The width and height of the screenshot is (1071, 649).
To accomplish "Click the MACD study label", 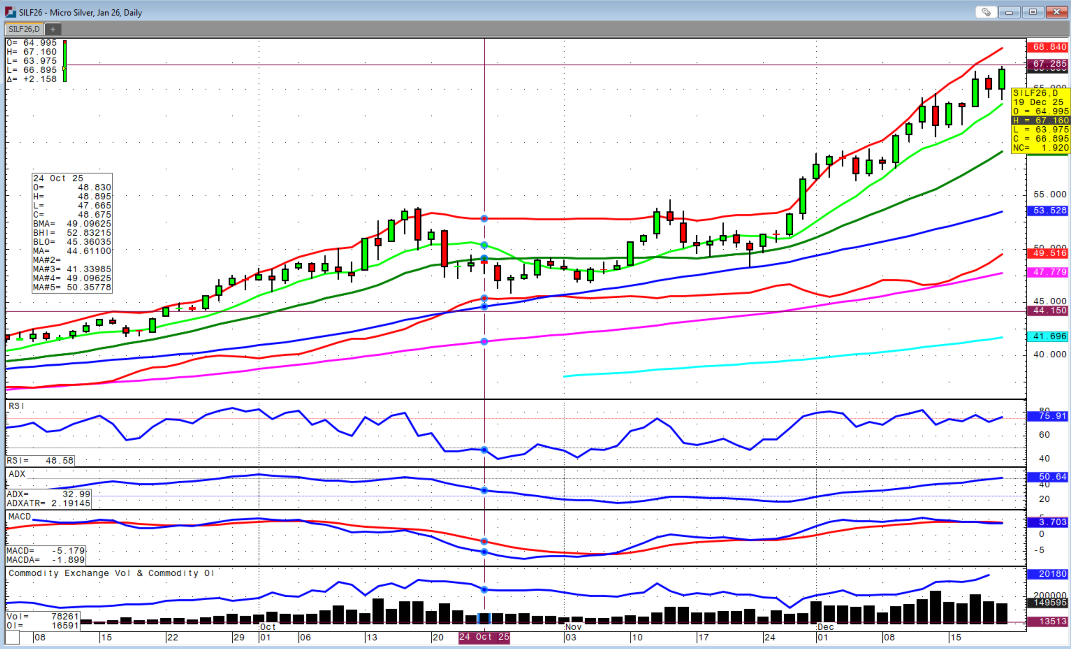I will [x=20, y=517].
